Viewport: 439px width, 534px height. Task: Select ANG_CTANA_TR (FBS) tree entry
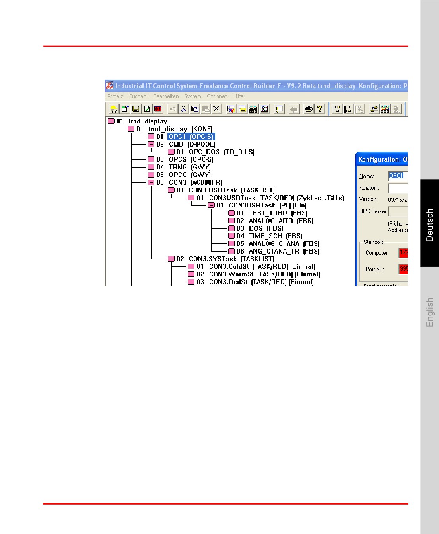click(284, 251)
